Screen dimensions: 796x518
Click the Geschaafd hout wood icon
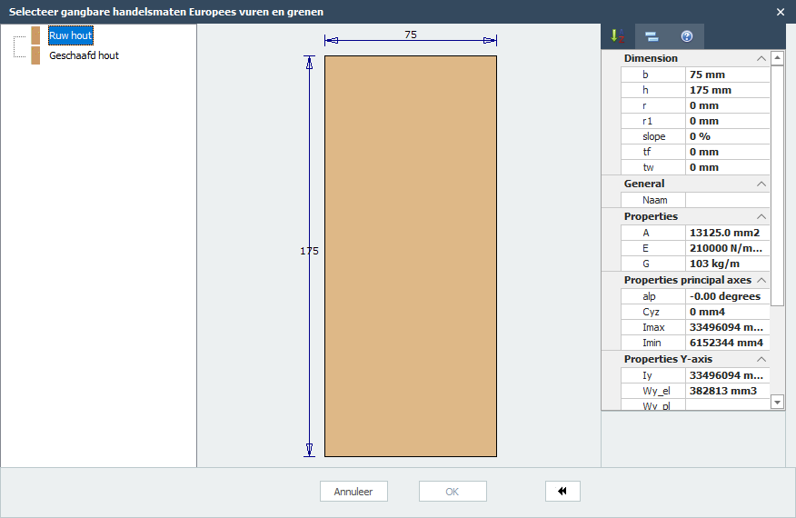(35, 55)
